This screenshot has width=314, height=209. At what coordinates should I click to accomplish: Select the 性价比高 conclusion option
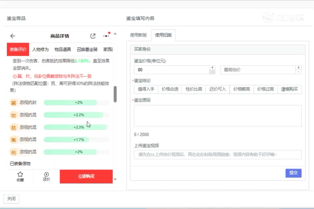pyautogui.click(x=194, y=89)
